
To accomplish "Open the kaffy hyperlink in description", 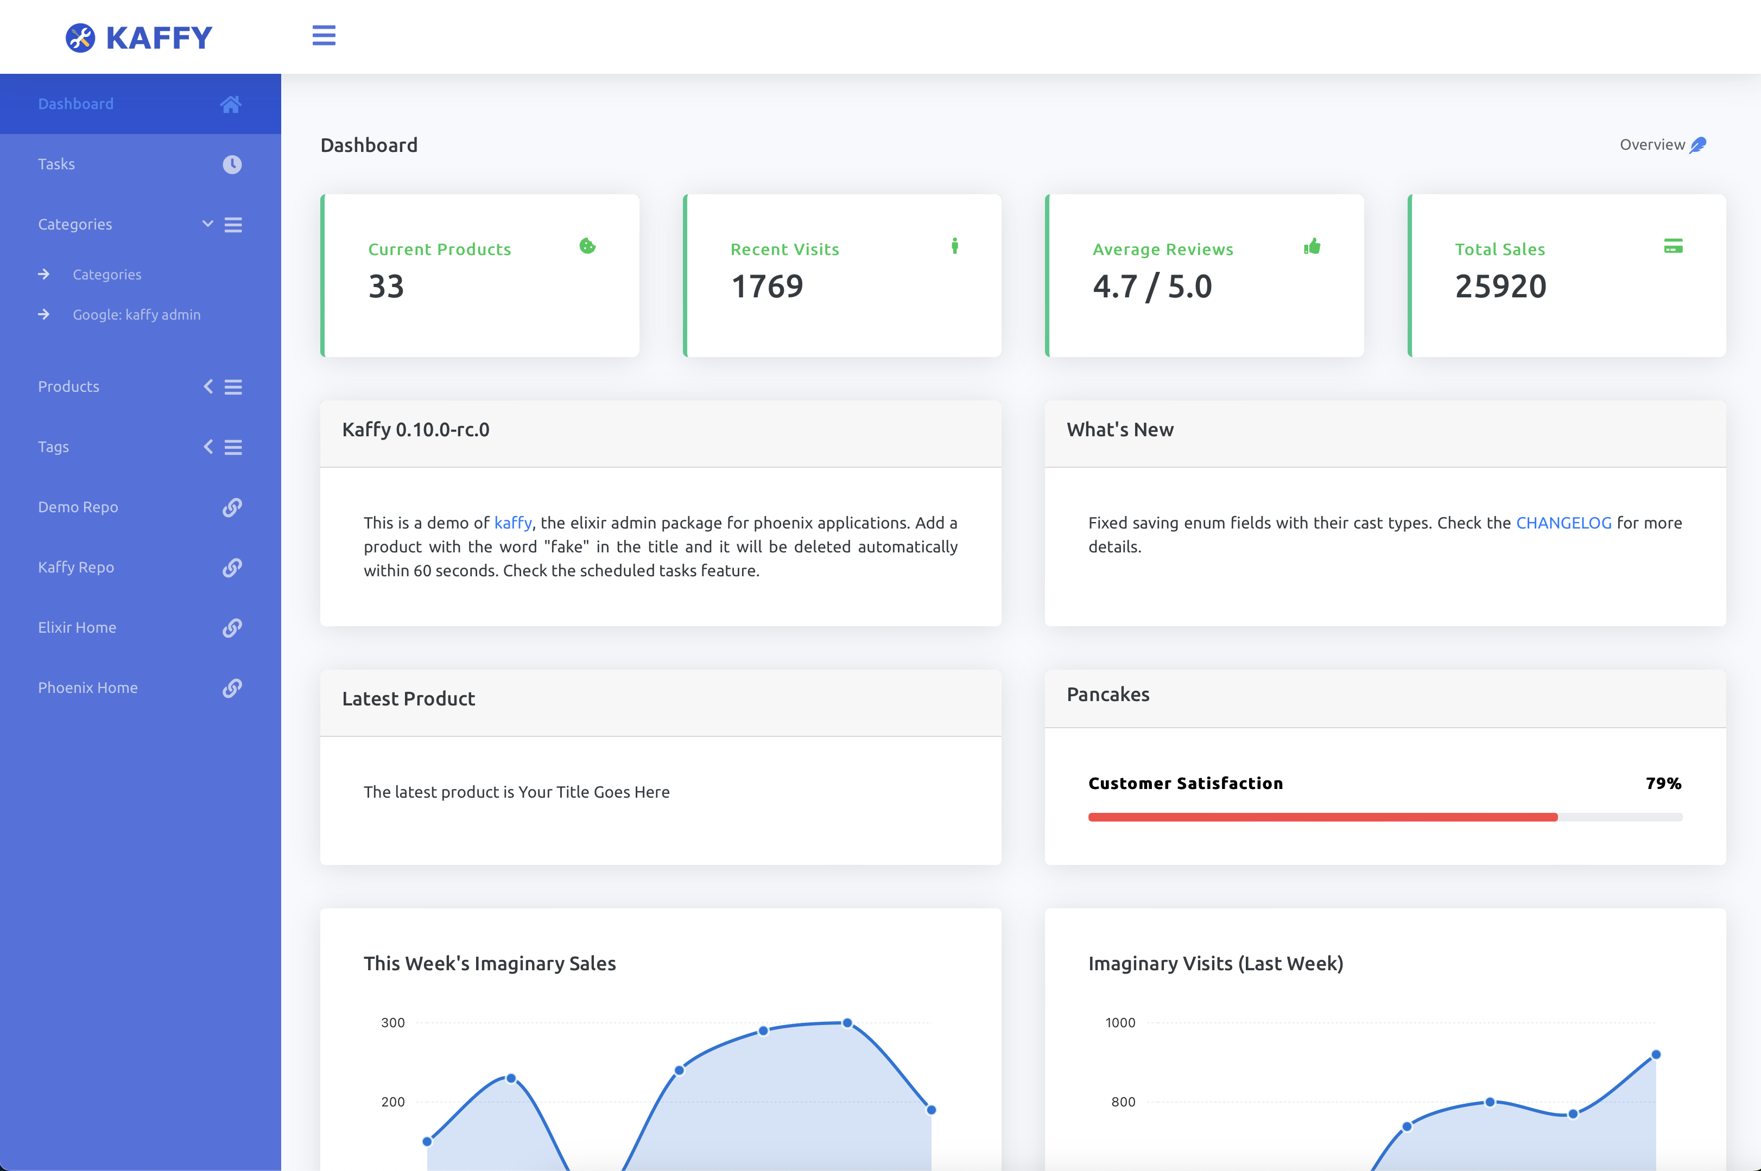I will (x=512, y=523).
